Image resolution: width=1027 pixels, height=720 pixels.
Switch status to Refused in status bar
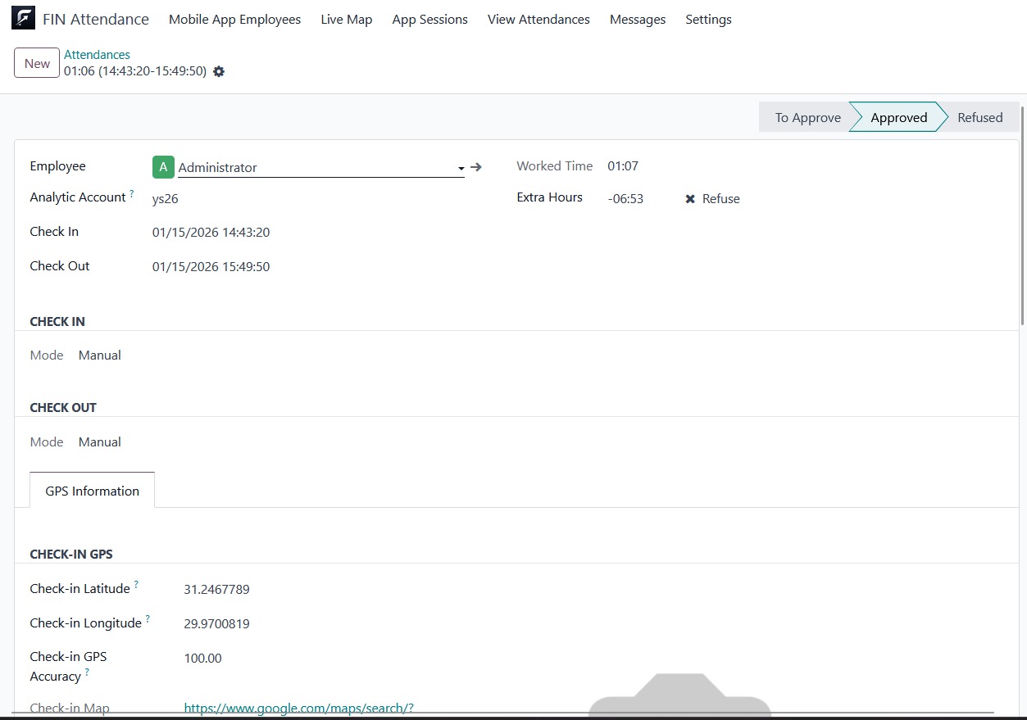pos(979,118)
